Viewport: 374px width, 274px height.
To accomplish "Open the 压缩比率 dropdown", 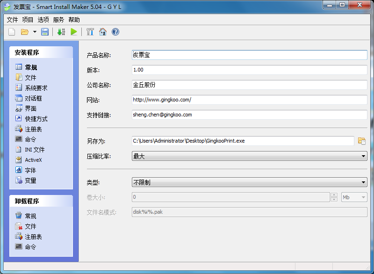I will coord(250,156).
